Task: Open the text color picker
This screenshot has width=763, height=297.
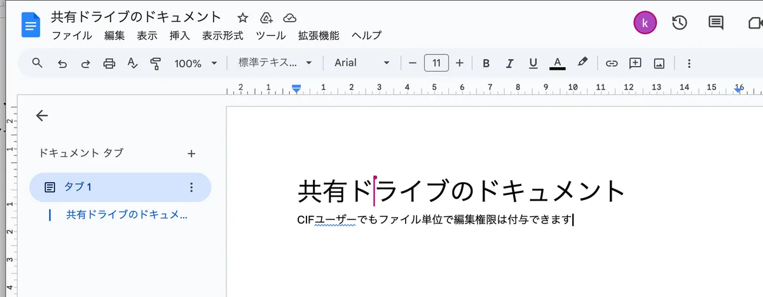Action: tap(557, 63)
